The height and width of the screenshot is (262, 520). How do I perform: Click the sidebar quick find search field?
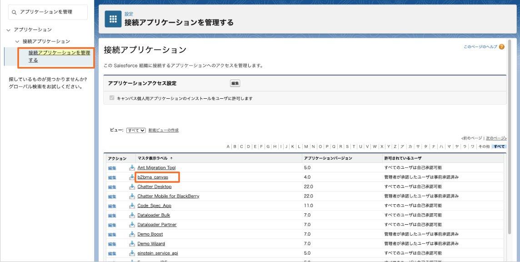(x=48, y=12)
